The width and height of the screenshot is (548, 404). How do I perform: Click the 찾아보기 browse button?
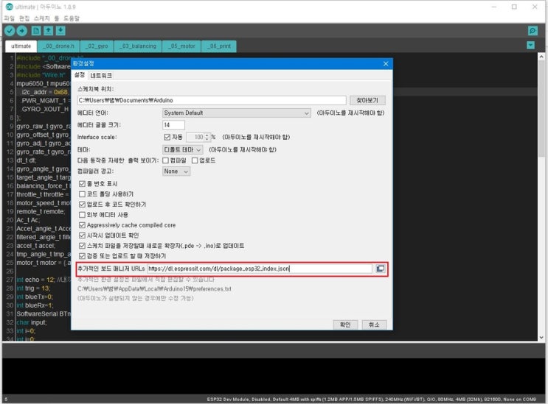pyautogui.click(x=367, y=100)
